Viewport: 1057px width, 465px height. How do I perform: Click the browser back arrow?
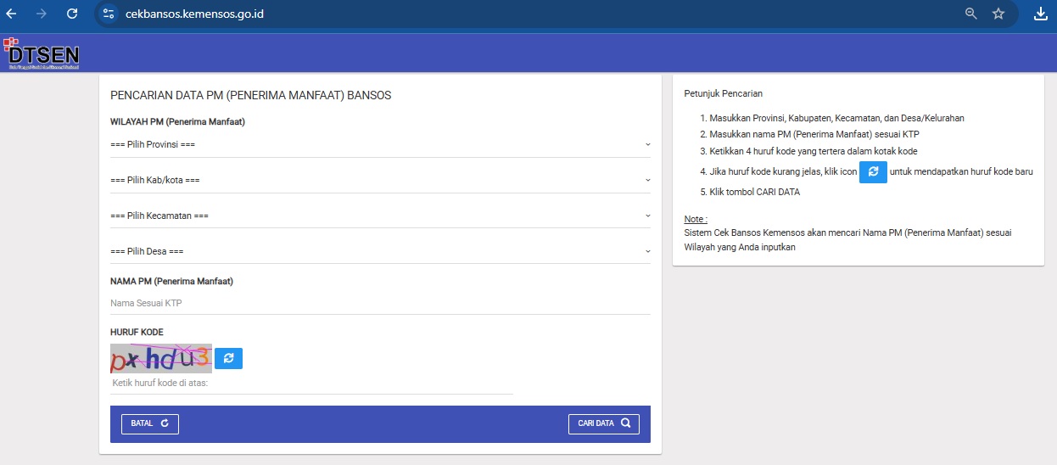12,14
